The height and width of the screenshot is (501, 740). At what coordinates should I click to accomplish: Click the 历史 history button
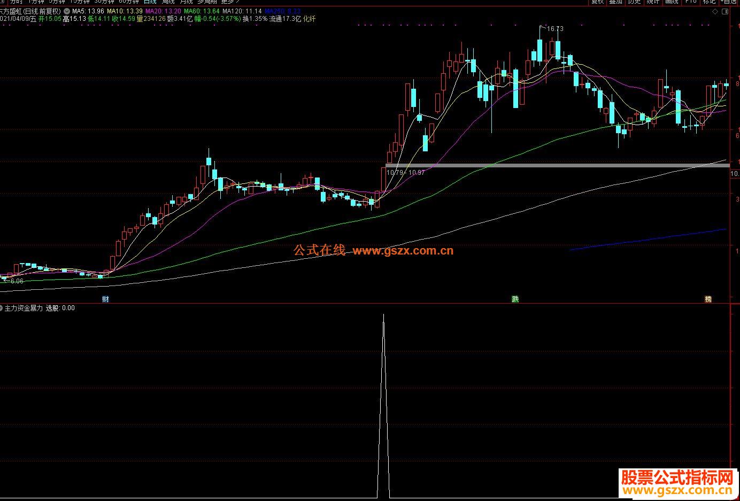(634, 2)
